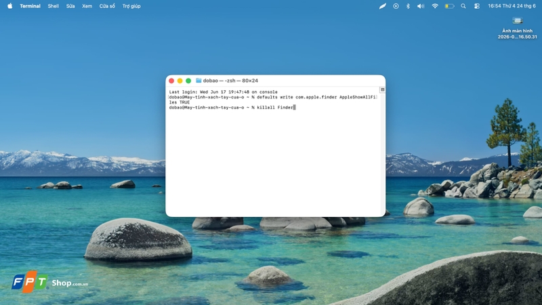This screenshot has height=305, width=542.
Task: Click the feather-shaped menu bar icon
Action: coord(382,6)
